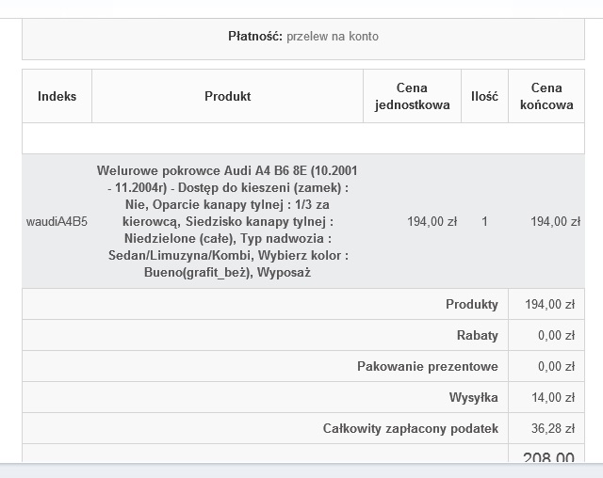This screenshot has width=603, height=478.
Task: Click the tax amount 36,28 zł
Action: point(553,429)
